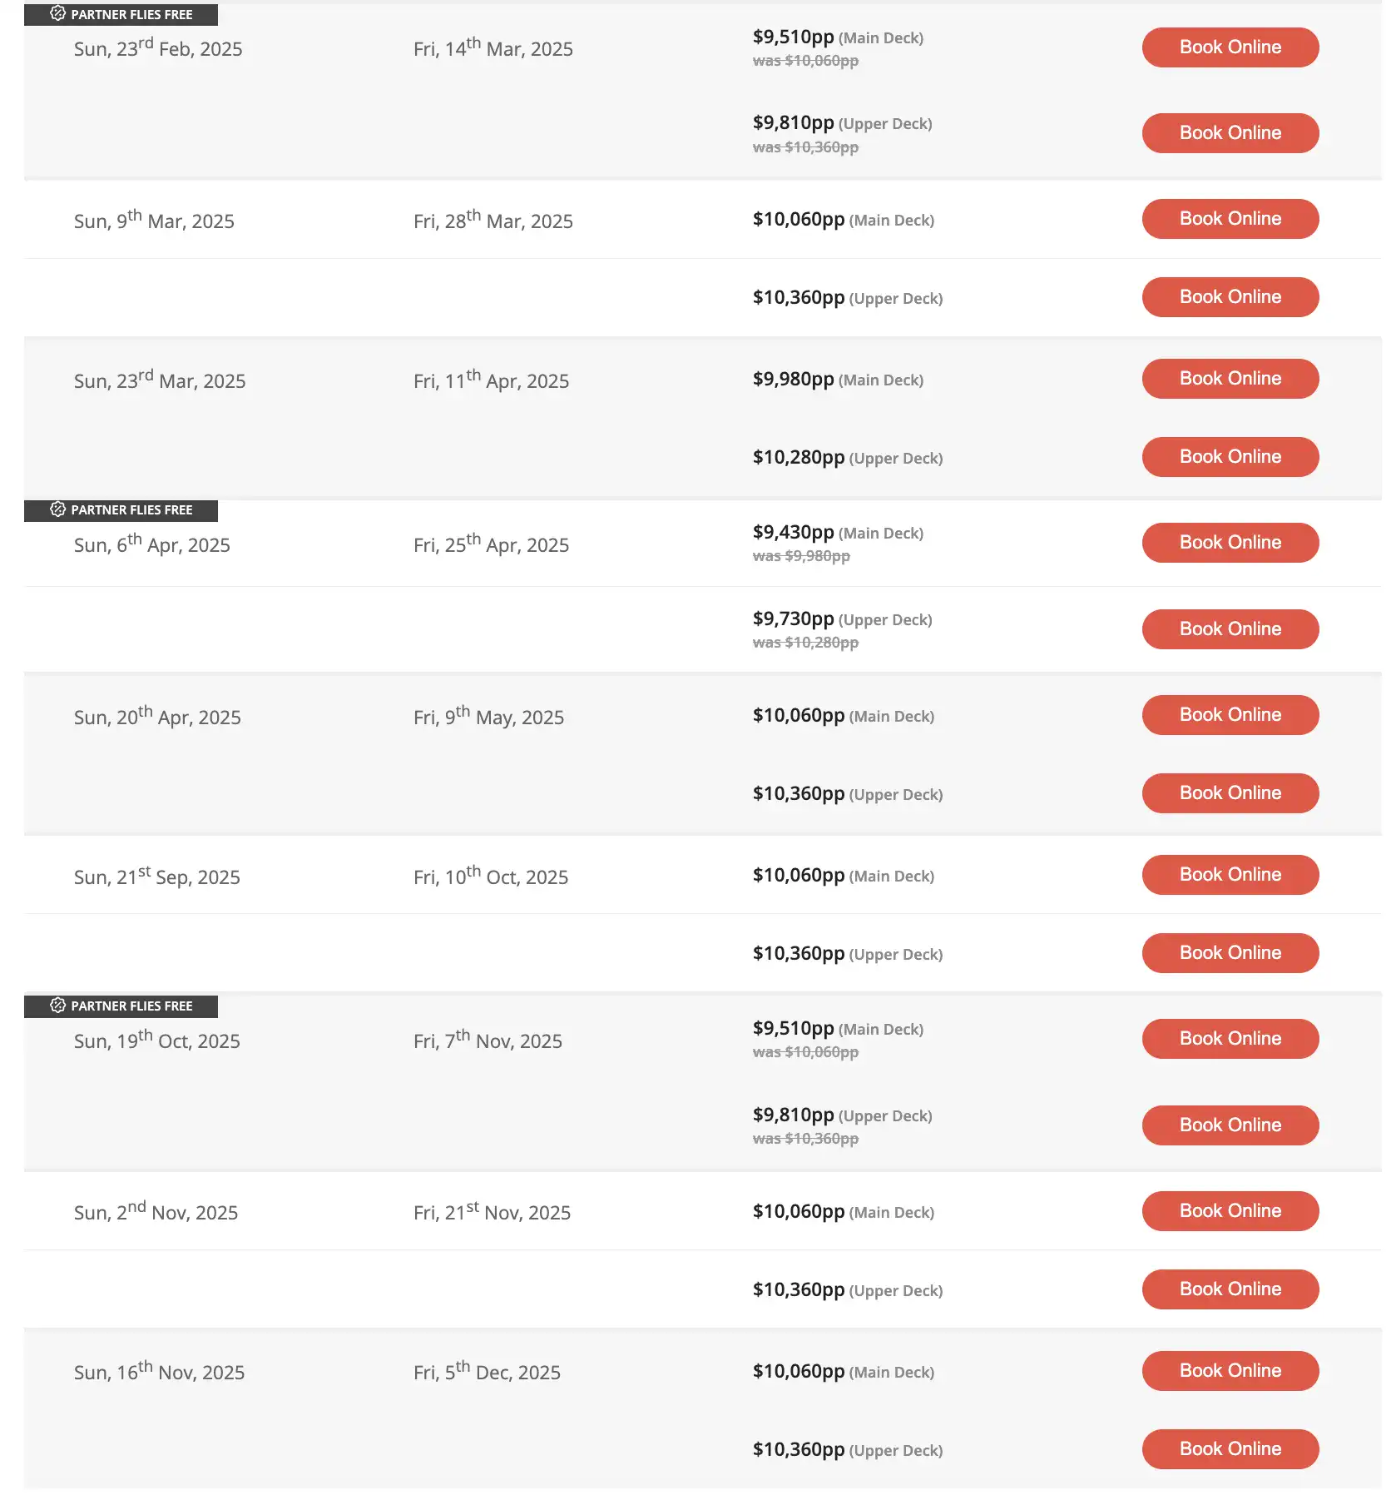The image size is (1396, 1505).
Task: Click the Partner Flies Free badge icon above 23rd Feb
Action: pyautogui.click(x=57, y=13)
